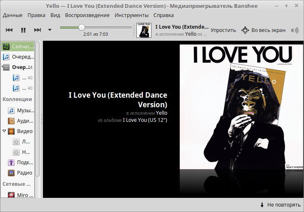Collapse the Video tree node

pyautogui.click(x=5, y=131)
